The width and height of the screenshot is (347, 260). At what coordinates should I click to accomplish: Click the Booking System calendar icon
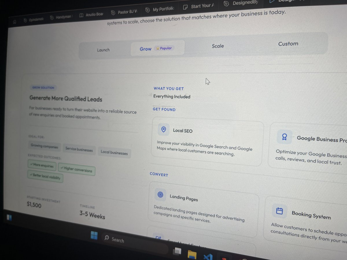tap(279, 211)
